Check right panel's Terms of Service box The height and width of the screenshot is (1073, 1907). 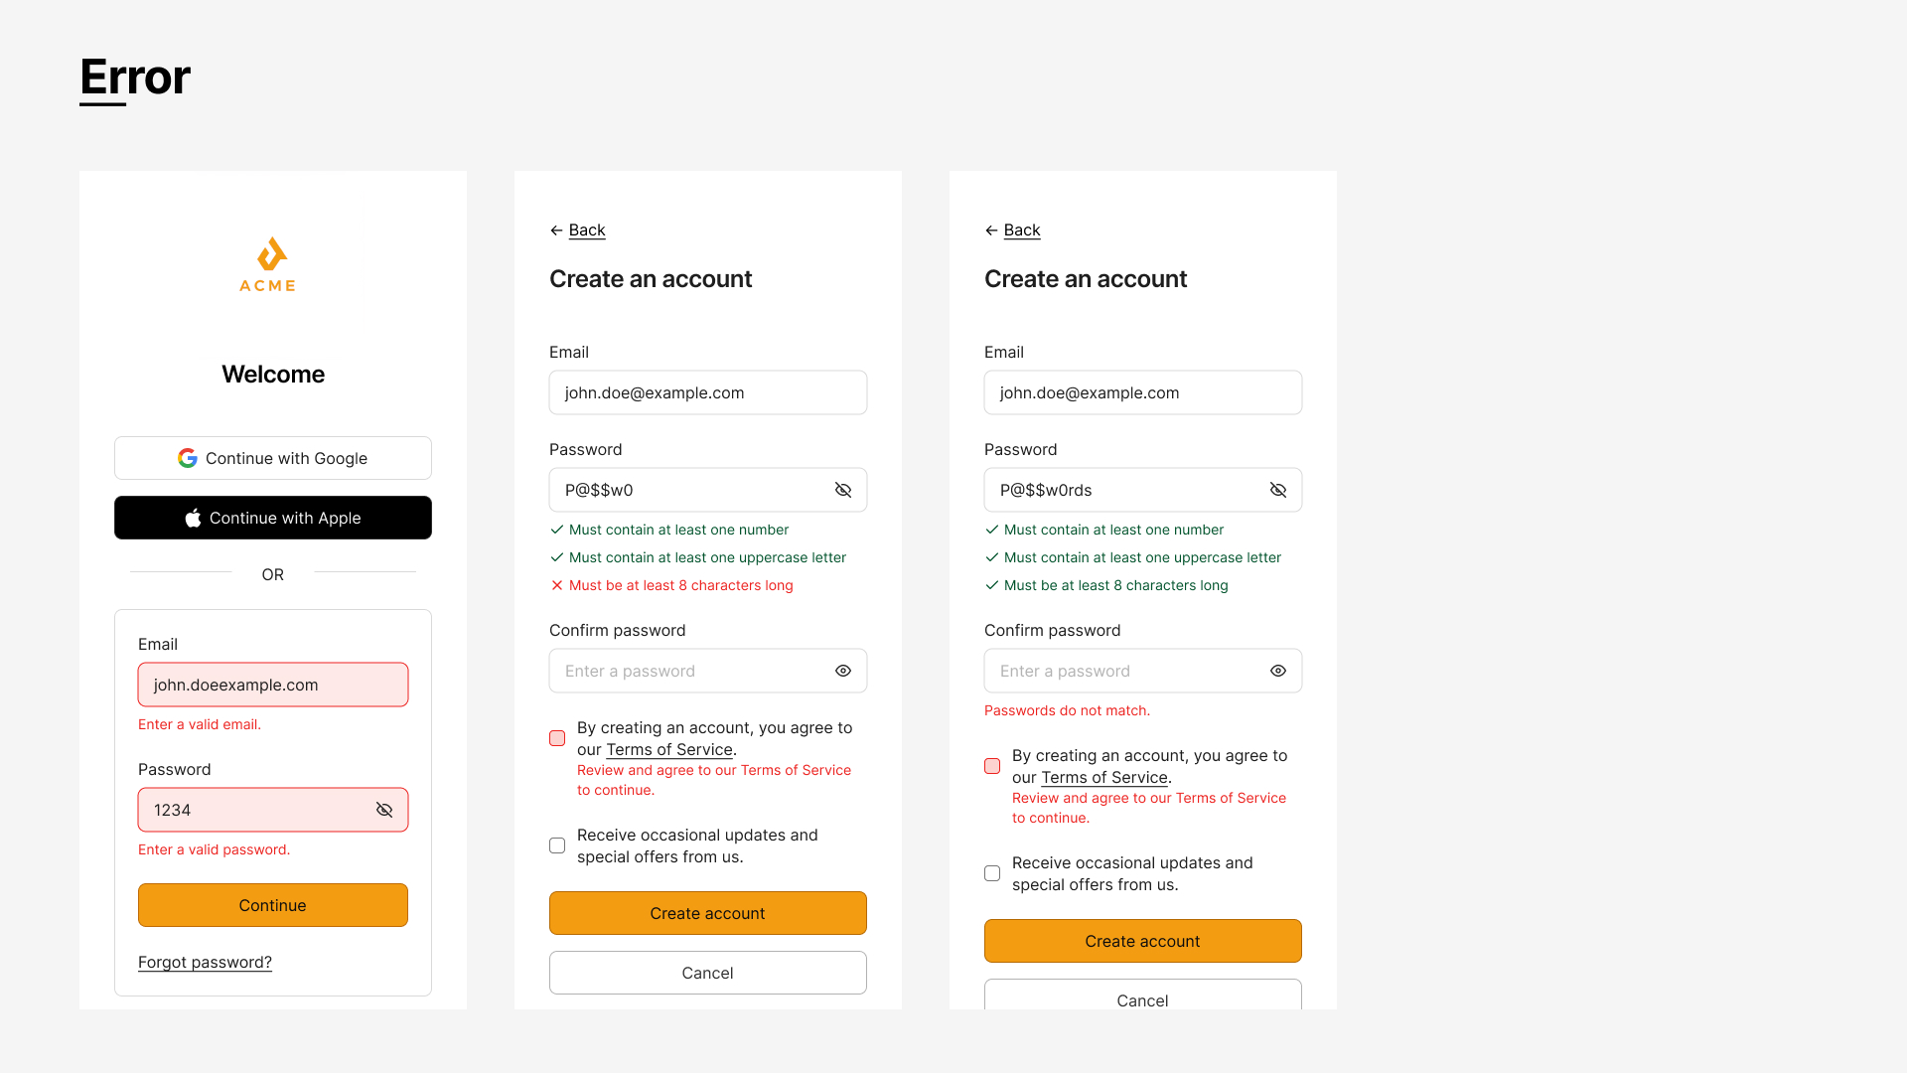pyautogui.click(x=991, y=766)
